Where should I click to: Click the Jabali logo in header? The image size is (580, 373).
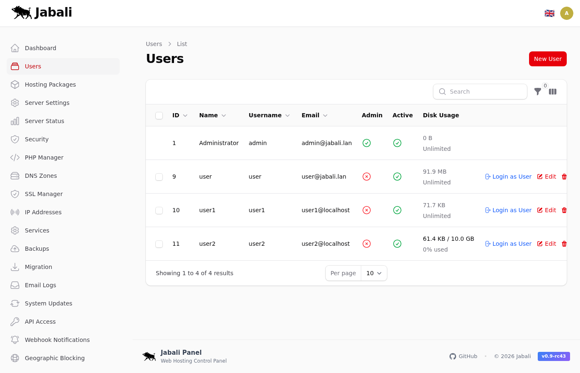[x=42, y=12]
